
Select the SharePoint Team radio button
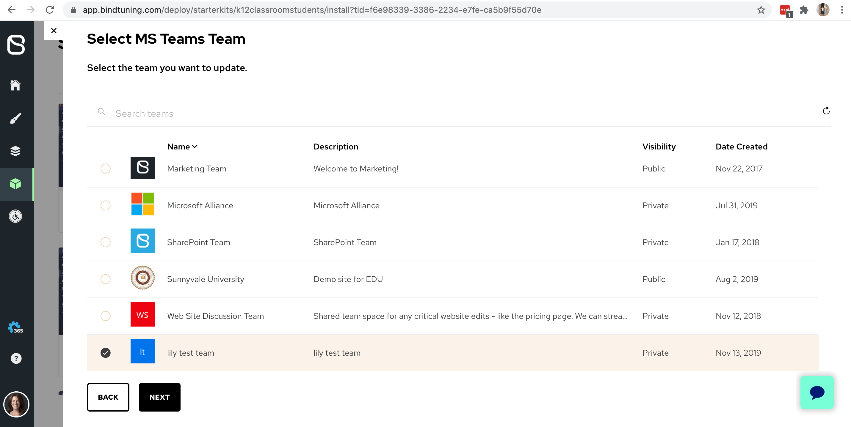coord(105,242)
